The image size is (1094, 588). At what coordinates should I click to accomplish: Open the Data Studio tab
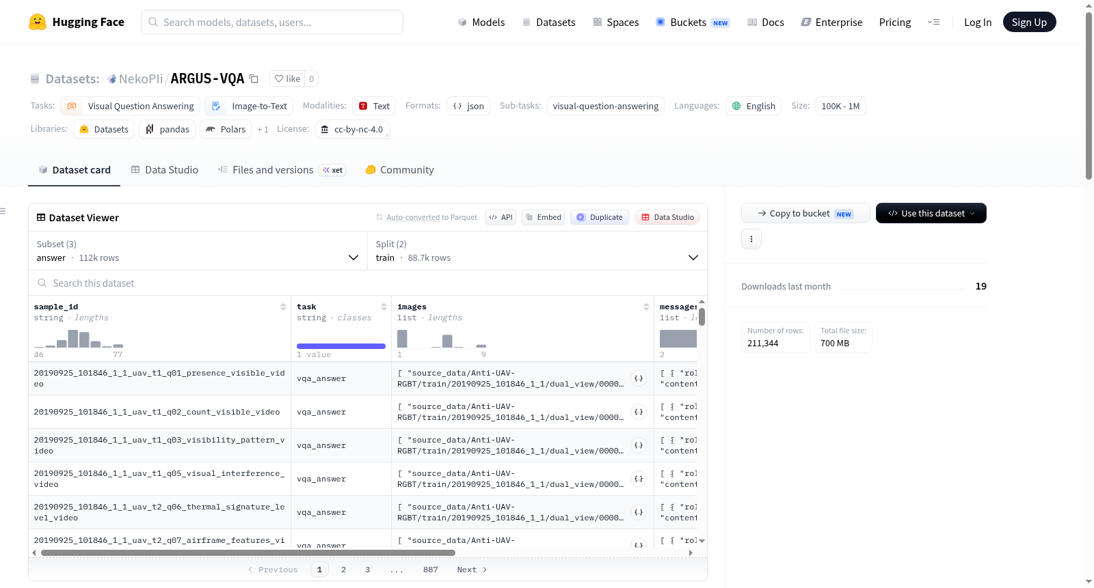coord(165,170)
